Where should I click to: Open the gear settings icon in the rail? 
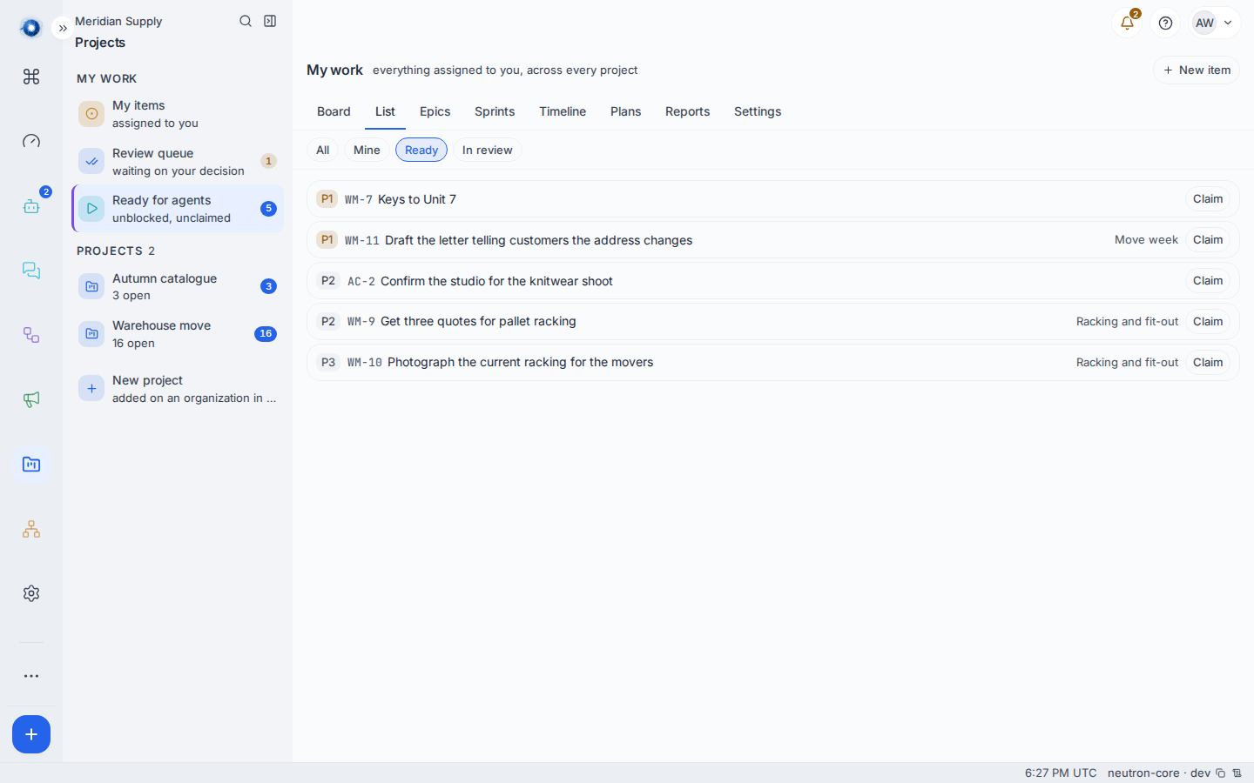(31, 593)
